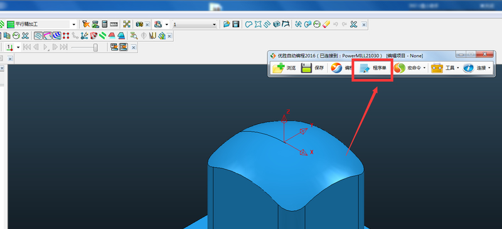Screen dimensions: 502x229
Task: Step simulation backward one move
Action: tap(36, 48)
